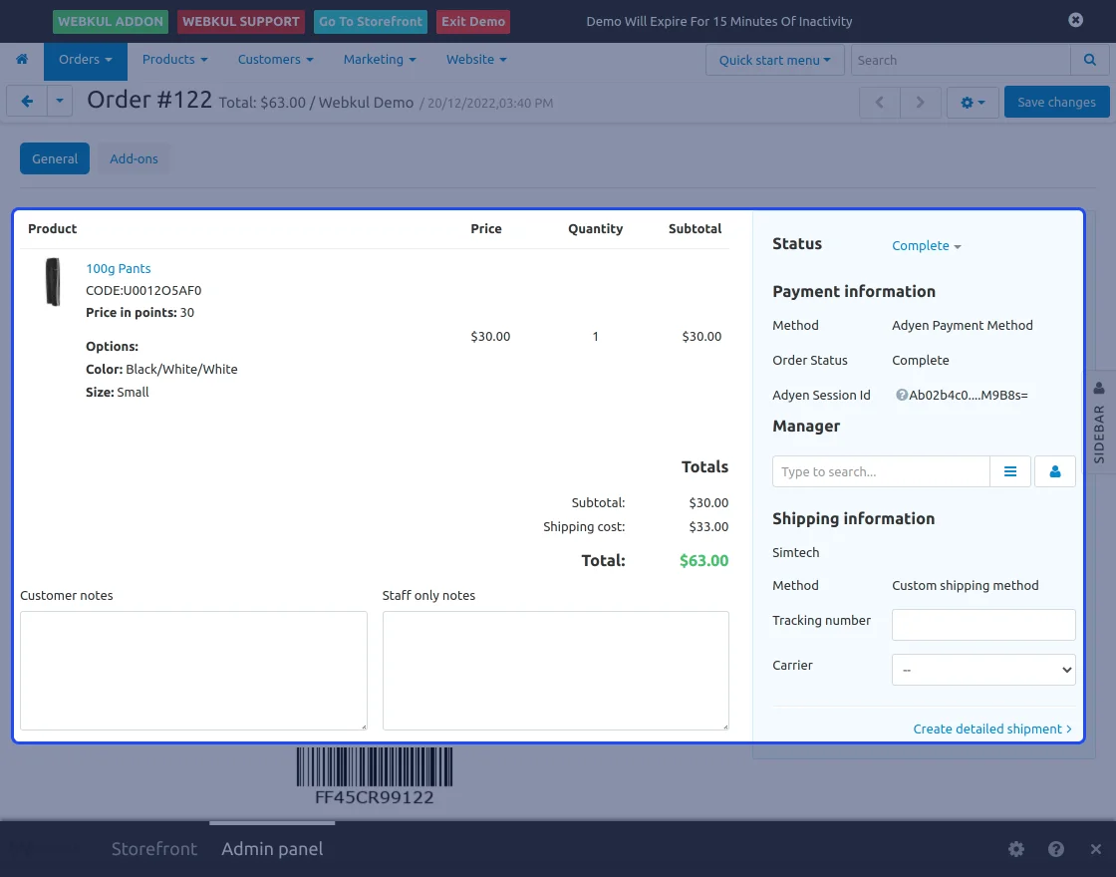Click the Tracking number input field
Viewport: 1116px width, 877px height.
[x=982, y=625]
